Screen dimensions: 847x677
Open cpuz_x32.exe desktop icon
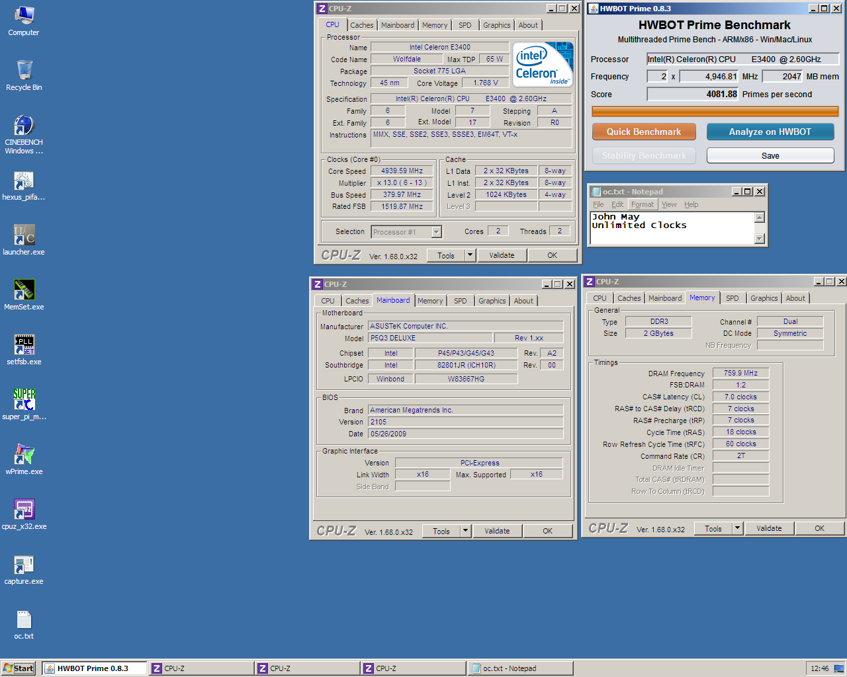tap(24, 514)
